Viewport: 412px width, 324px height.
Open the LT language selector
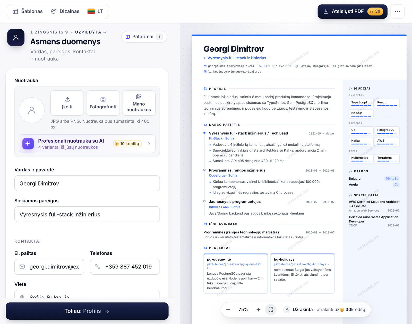pos(96,11)
